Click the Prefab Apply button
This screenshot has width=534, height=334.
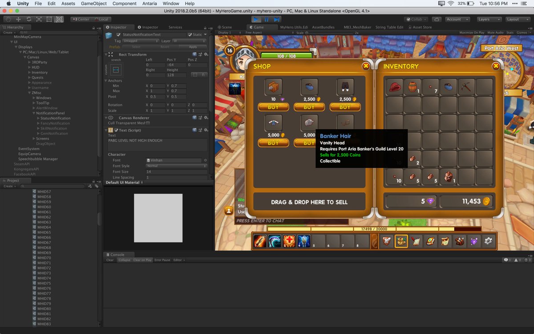[x=193, y=47]
